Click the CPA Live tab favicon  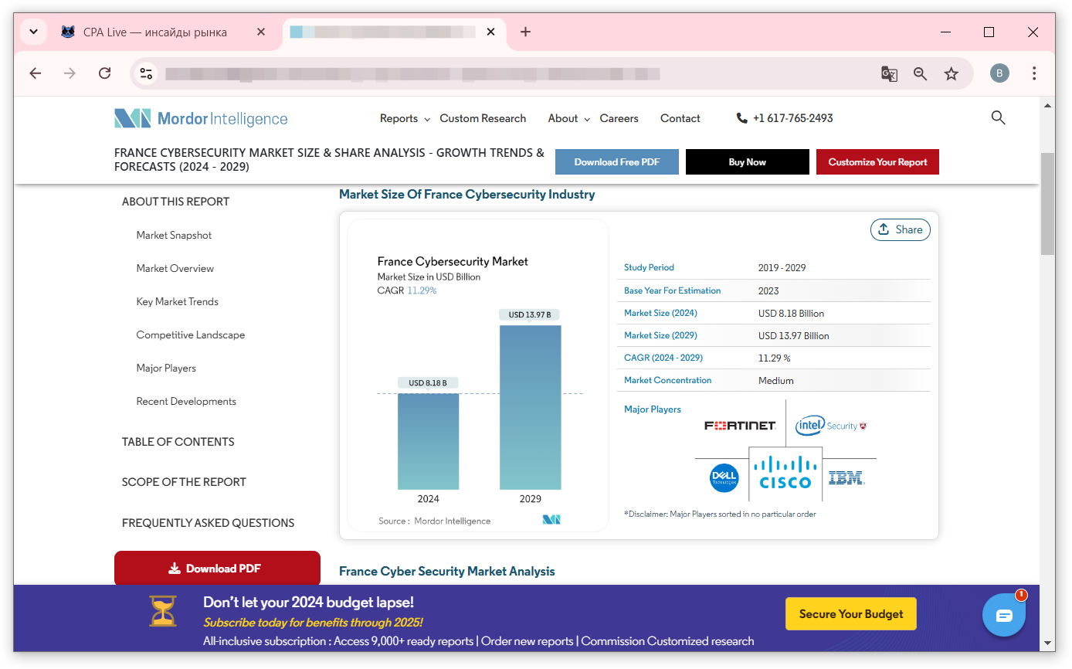point(68,32)
